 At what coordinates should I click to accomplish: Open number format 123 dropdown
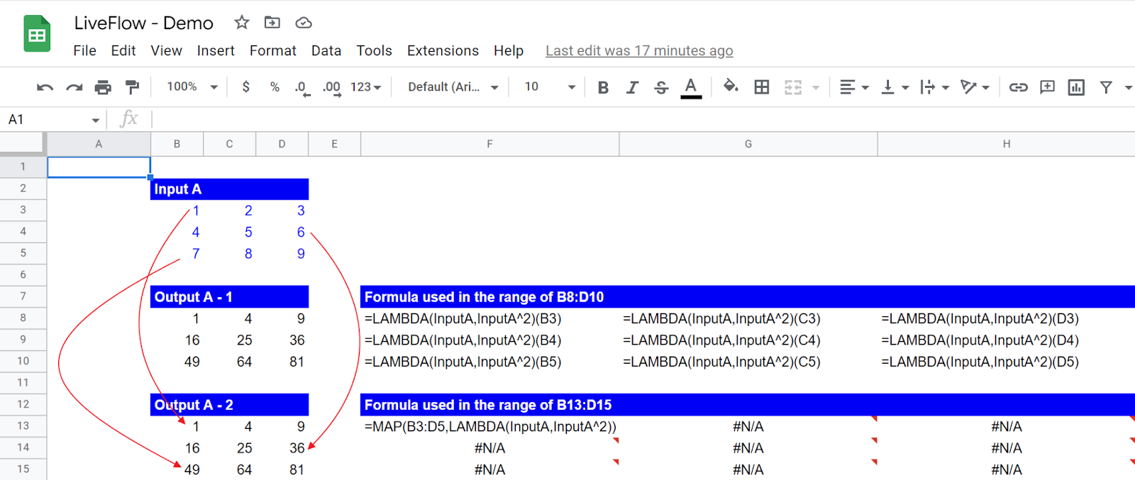[x=366, y=86]
